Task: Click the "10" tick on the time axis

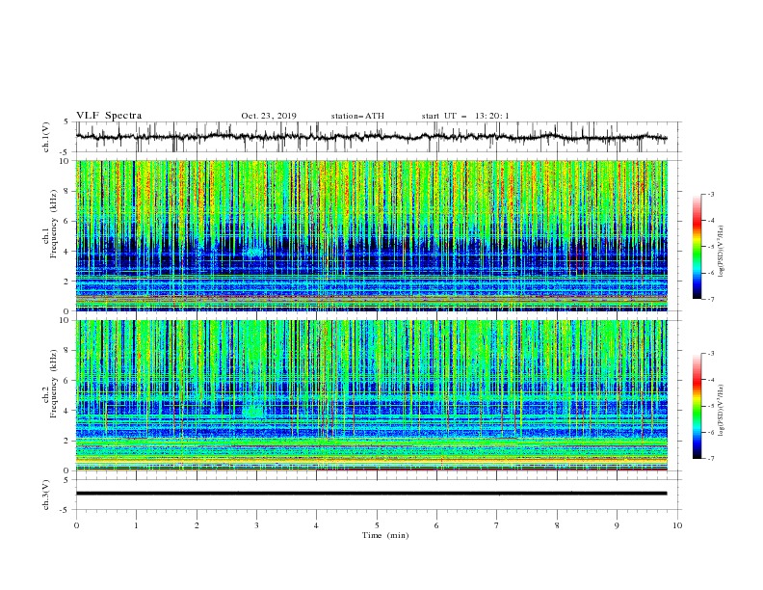Action: tap(677, 525)
